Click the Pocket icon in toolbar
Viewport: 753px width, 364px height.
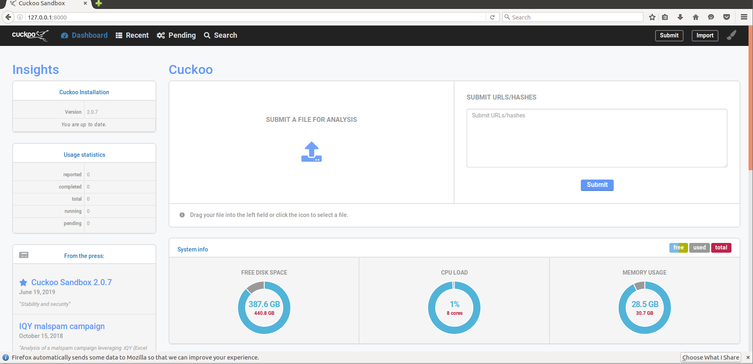click(x=727, y=17)
